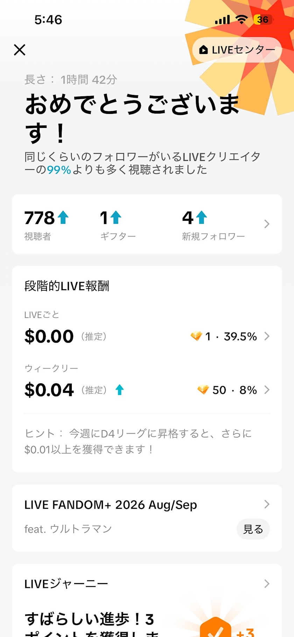Screen dimensions: 294x637
Task: Tap the 段階的LIVE報酬 heading
Action: 67,286
